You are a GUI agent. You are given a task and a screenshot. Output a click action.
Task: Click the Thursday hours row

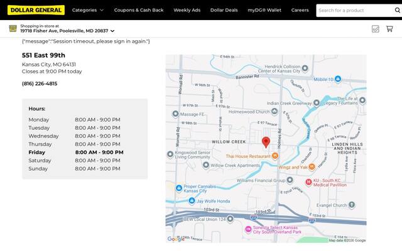74,144
